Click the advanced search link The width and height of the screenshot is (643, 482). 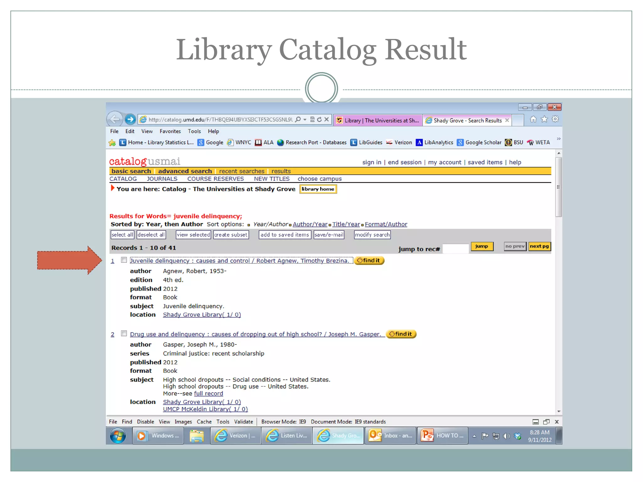185,171
